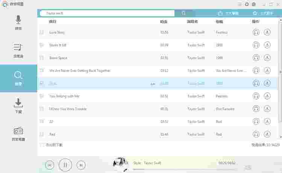Image resolution: width=282 pixels, height=173 pixels.
Task: Open the playlist section with music-note list icon
Action: click(x=18, y=50)
